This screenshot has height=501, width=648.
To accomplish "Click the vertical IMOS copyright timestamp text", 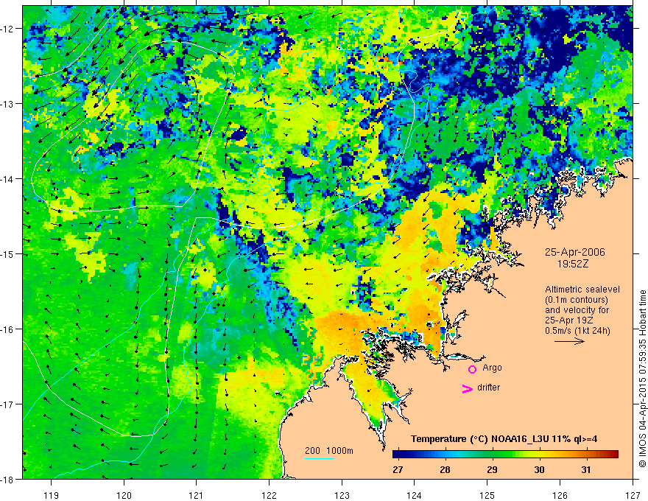I will point(642,379).
